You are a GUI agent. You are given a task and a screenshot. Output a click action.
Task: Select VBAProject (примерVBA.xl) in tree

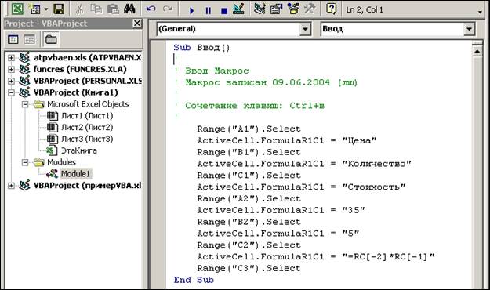coord(87,185)
